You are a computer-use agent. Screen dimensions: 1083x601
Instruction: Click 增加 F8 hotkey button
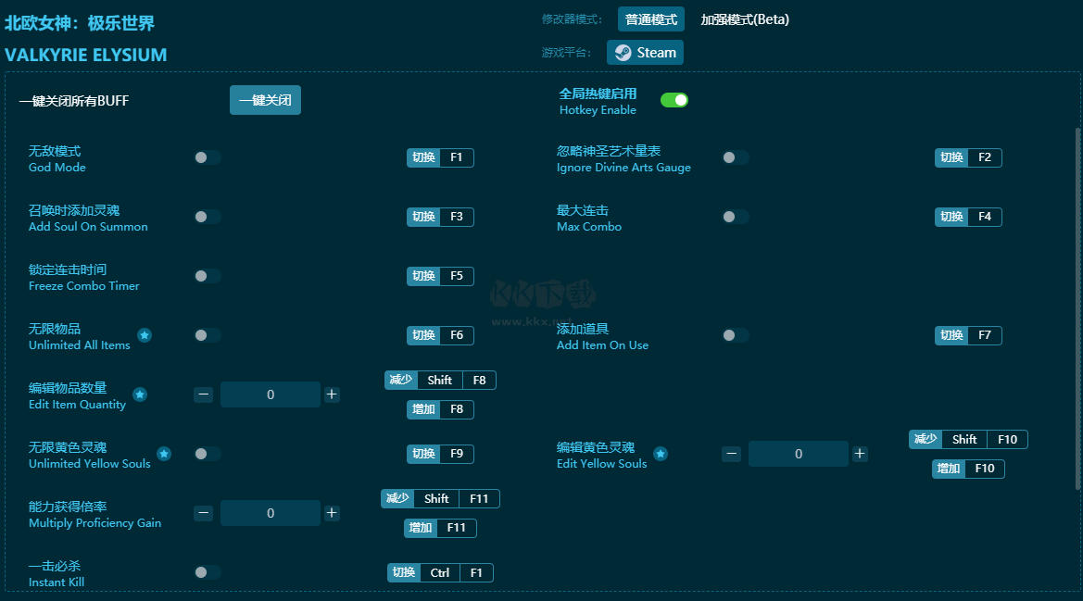click(x=440, y=409)
